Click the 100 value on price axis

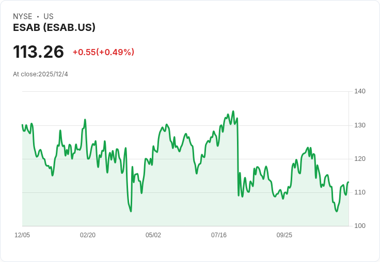click(360, 226)
